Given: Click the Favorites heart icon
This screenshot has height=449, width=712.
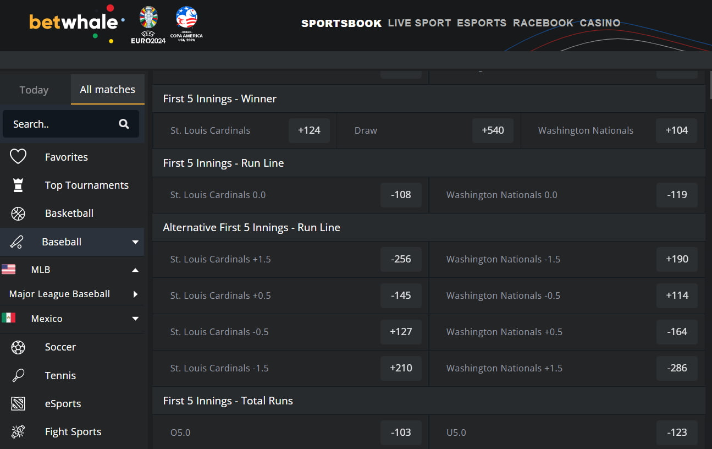Looking at the screenshot, I should [18, 157].
